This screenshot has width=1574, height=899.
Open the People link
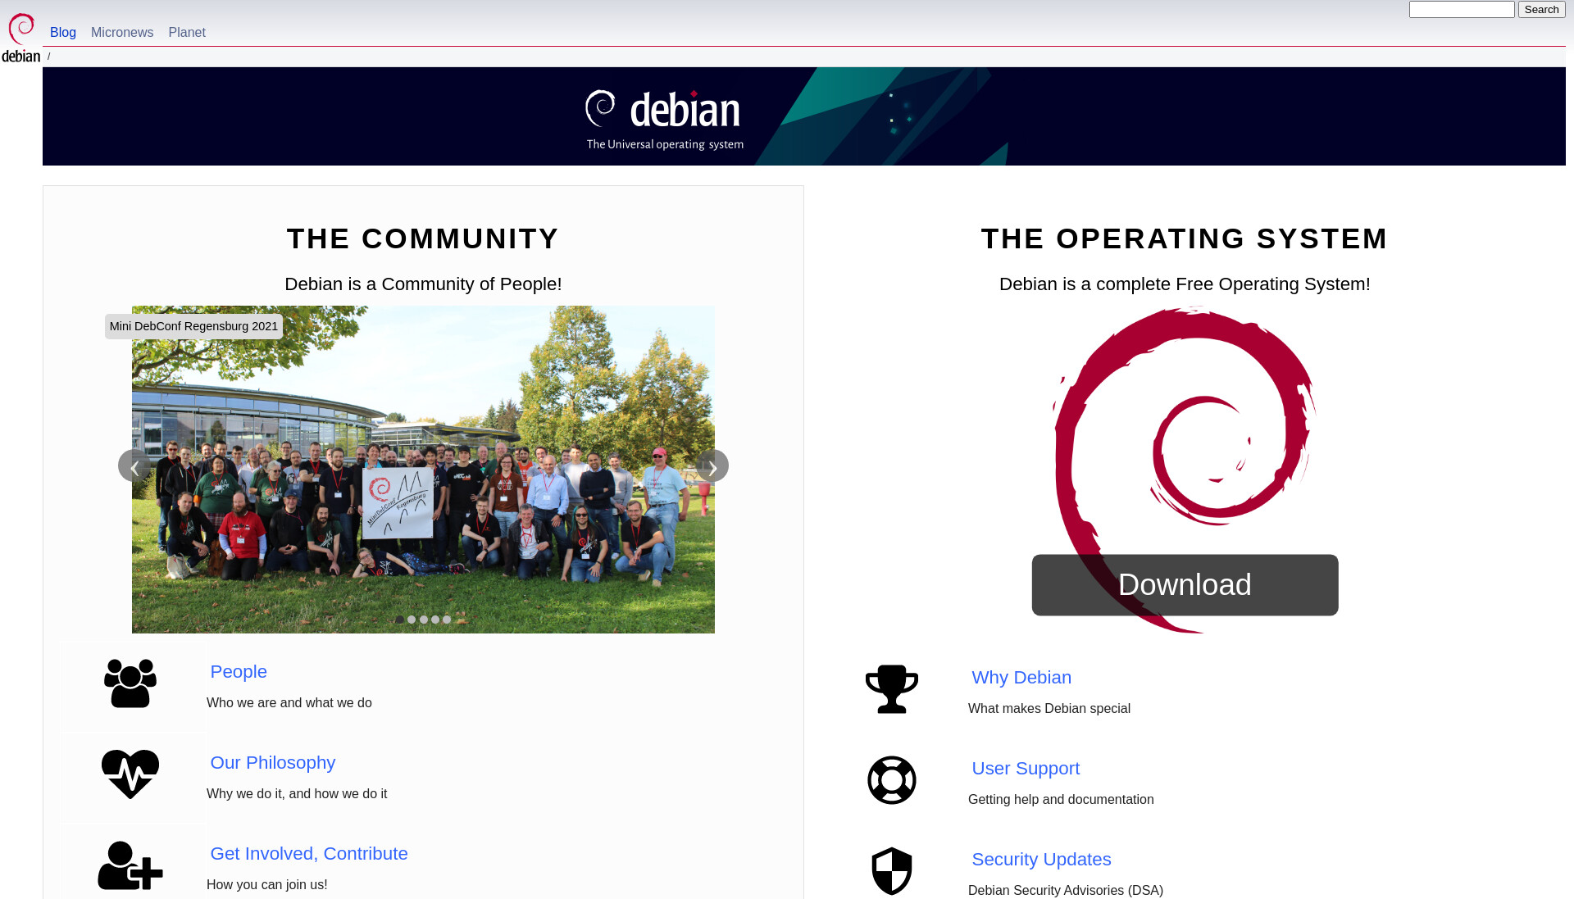point(239,672)
